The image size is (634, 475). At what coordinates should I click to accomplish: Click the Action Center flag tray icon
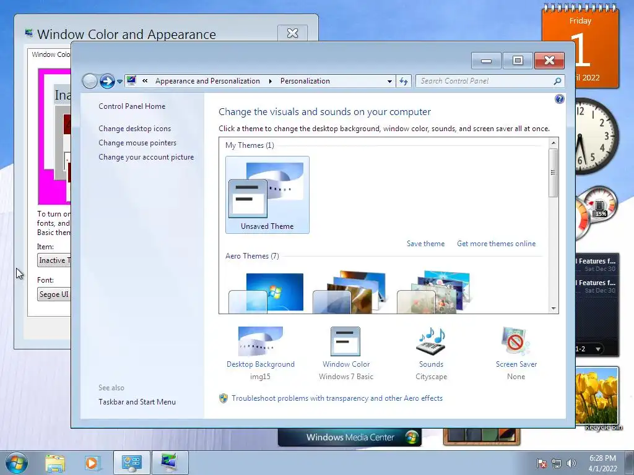pos(542,463)
